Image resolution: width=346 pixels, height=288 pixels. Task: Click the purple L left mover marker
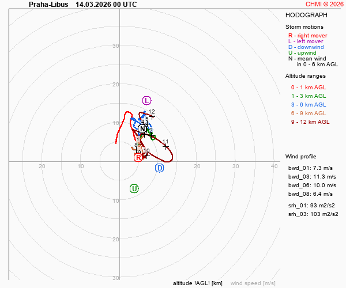pyautogui.click(x=146, y=101)
